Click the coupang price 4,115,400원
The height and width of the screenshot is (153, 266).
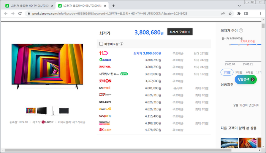153,116
